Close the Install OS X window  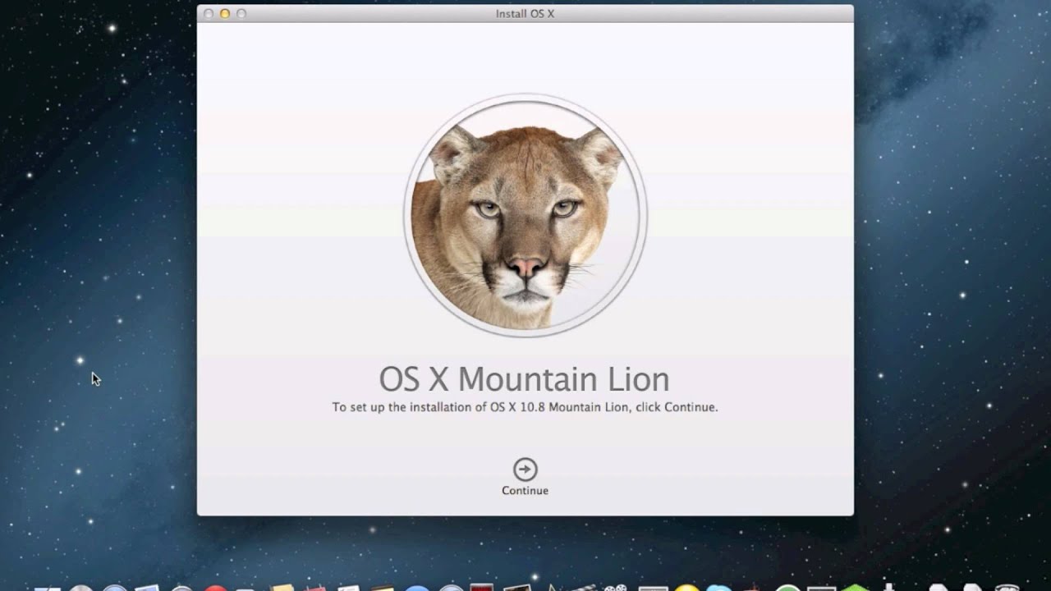pyautogui.click(x=209, y=14)
